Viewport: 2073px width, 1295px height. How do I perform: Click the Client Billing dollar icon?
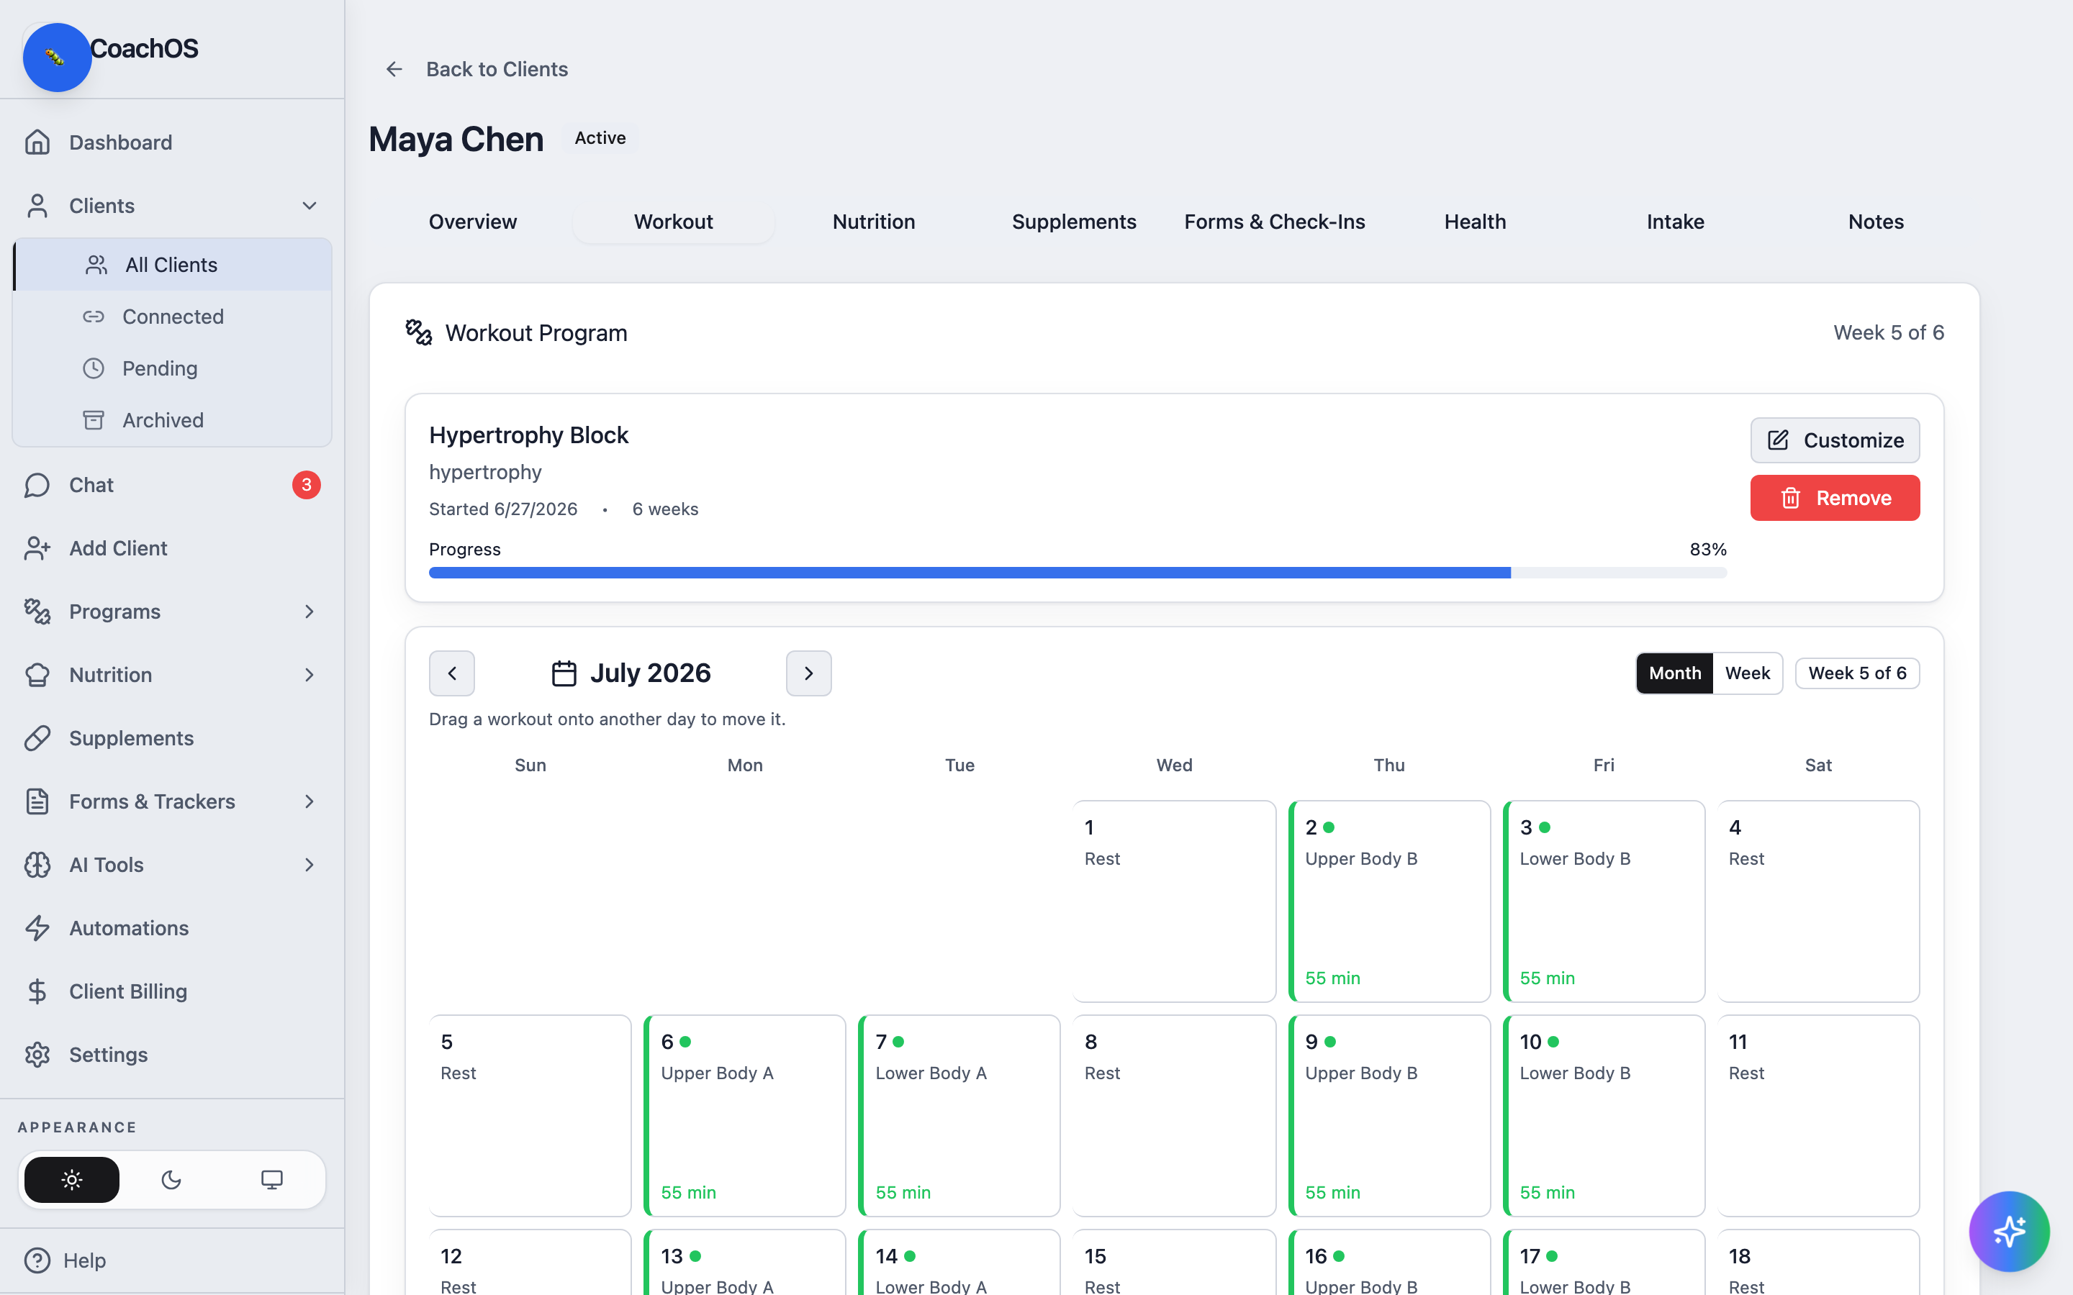tap(37, 992)
